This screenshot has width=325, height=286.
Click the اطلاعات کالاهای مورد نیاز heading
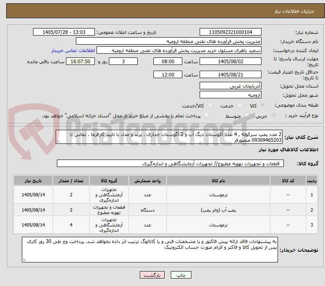click(x=288, y=150)
